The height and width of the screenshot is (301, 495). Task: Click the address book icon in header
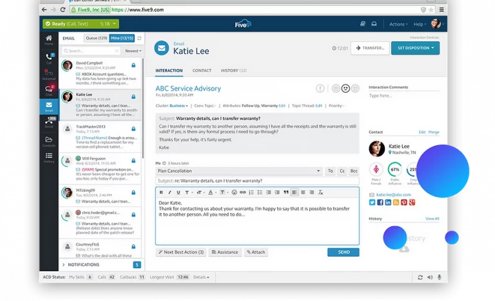363,24
